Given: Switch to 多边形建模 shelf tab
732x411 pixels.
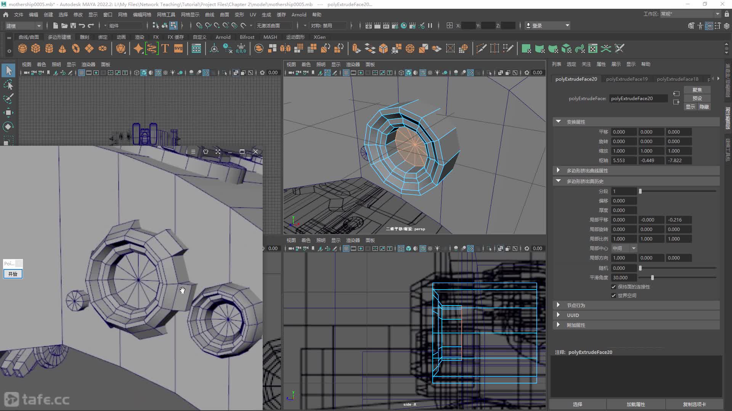Looking at the screenshot, I should [x=59, y=37].
